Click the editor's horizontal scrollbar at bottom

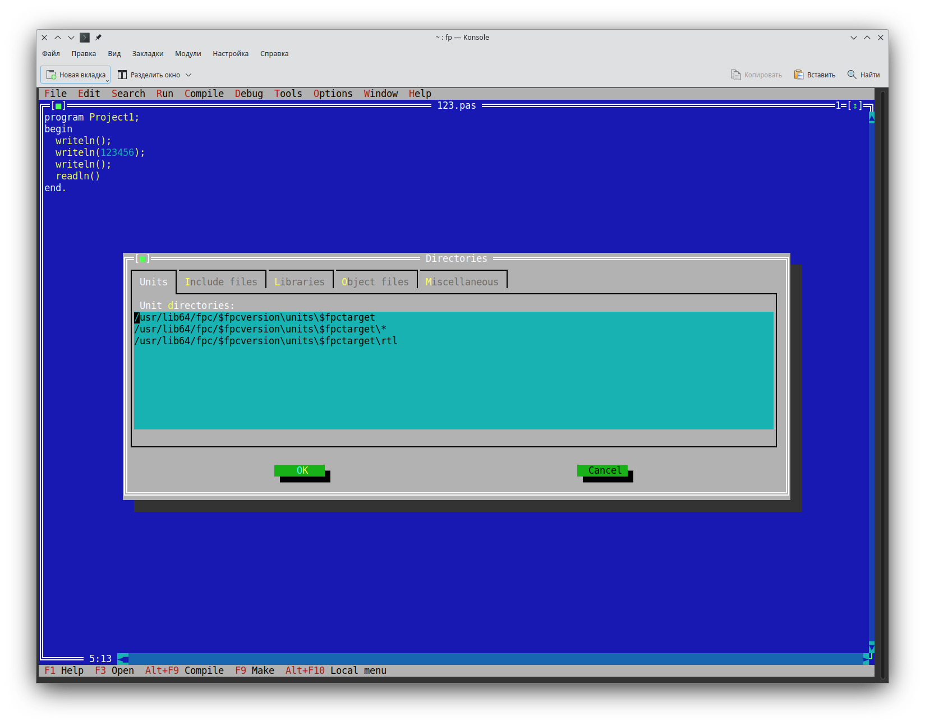pyautogui.click(x=494, y=659)
